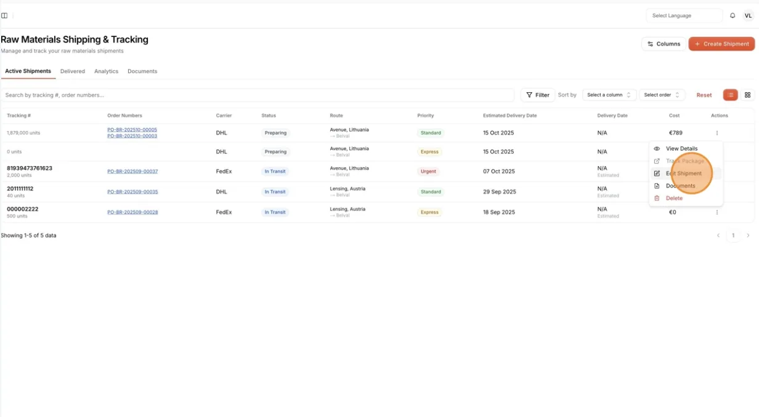759x417 pixels.
Task: Click the 07 Oct 2025 delivery date
Action: [498, 172]
